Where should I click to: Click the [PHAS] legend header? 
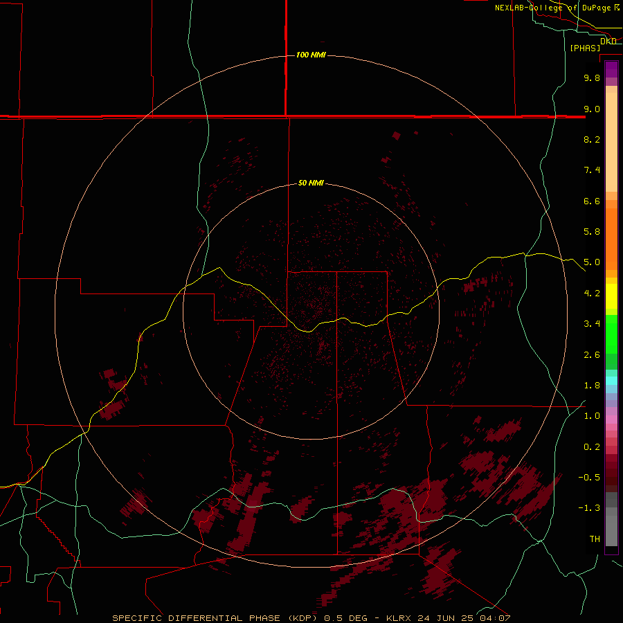(585, 48)
